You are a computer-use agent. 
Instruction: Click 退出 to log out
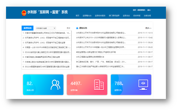pos(149,10)
